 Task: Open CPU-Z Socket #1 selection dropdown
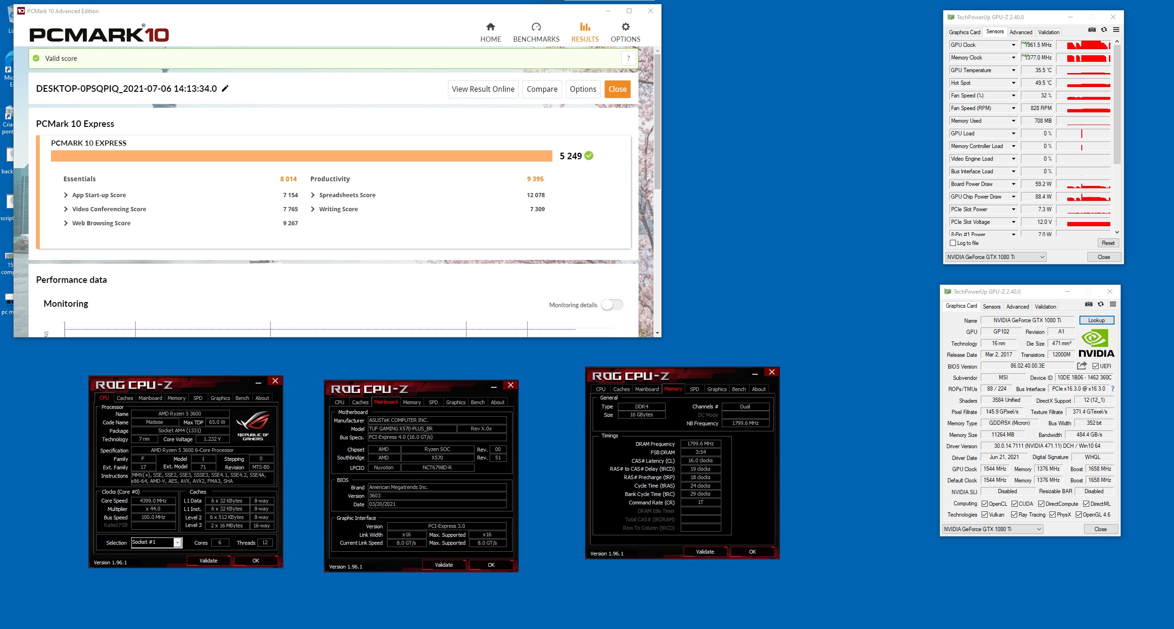point(177,542)
